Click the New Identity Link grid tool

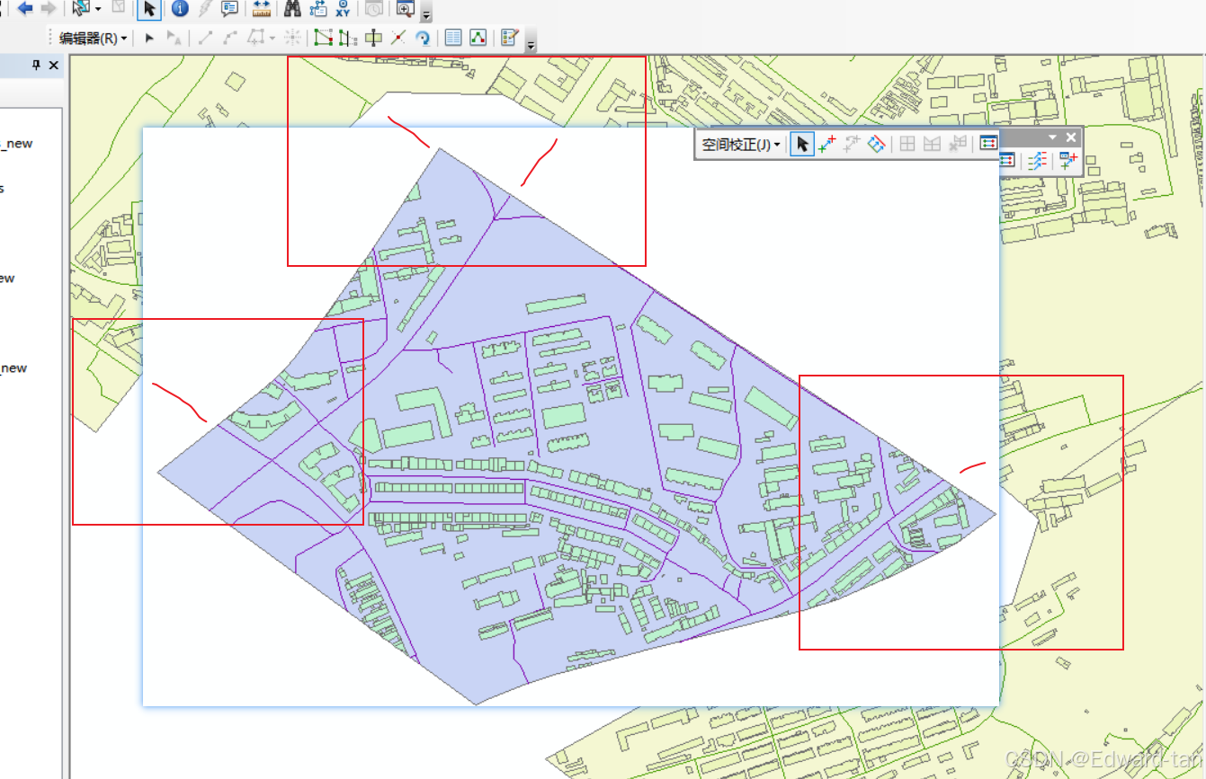tap(907, 144)
